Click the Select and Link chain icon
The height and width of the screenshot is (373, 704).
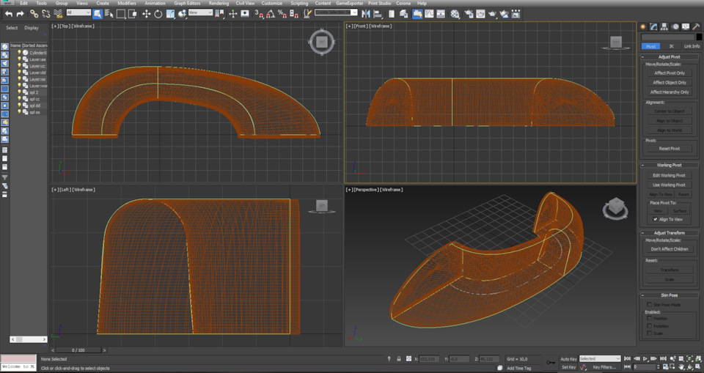click(34, 13)
